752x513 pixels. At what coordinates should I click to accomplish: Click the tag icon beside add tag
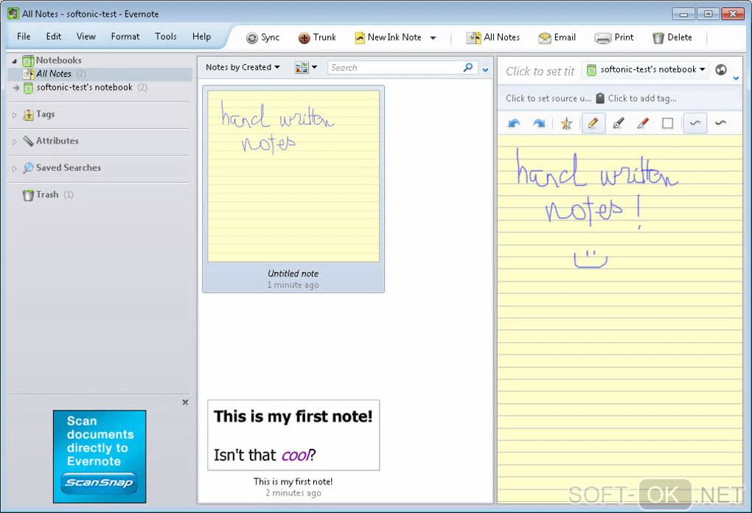pyautogui.click(x=600, y=98)
